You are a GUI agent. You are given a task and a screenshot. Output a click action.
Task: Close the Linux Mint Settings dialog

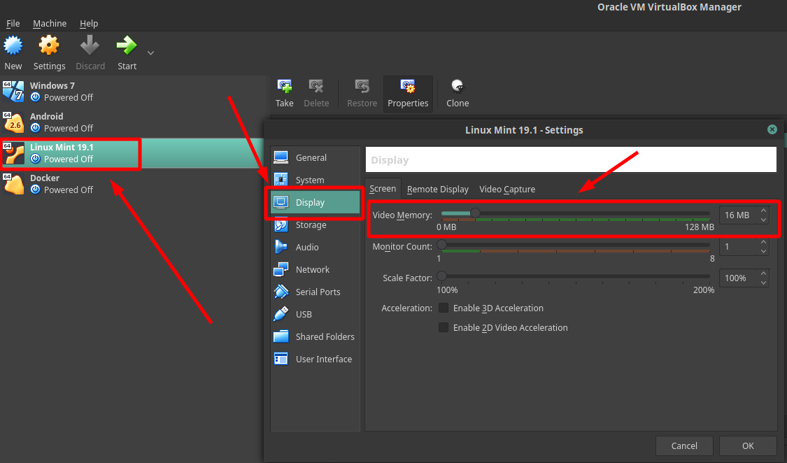(772, 129)
